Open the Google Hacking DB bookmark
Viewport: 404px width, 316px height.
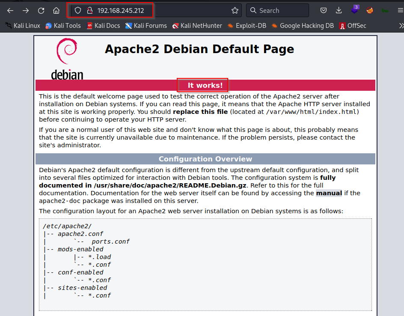tap(303, 26)
